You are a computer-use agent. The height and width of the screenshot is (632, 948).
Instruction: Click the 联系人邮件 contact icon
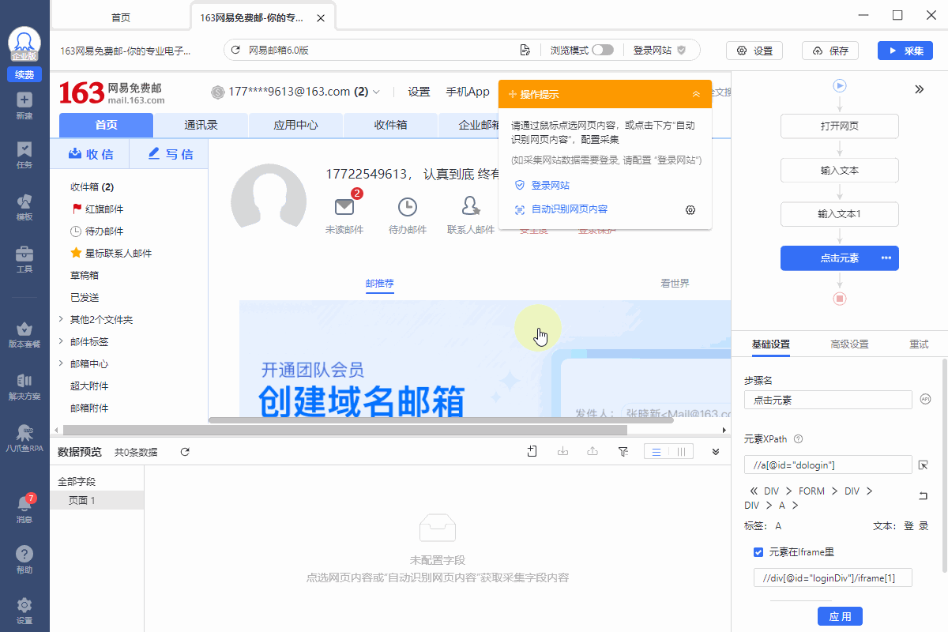pos(471,207)
